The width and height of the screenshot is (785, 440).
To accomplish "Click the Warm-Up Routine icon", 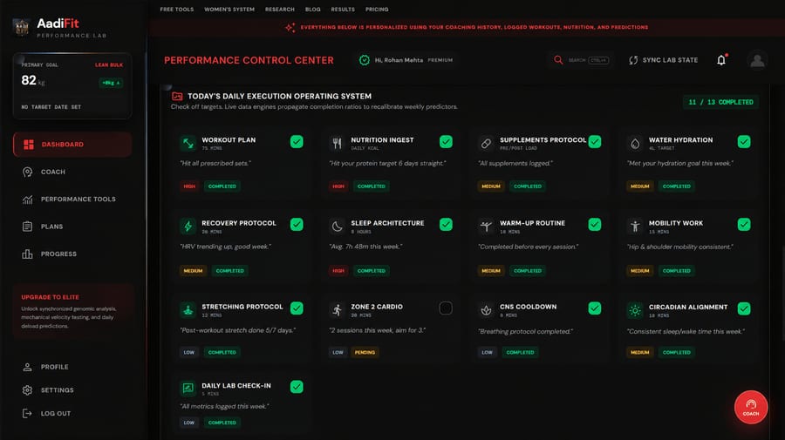I will coord(486,227).
